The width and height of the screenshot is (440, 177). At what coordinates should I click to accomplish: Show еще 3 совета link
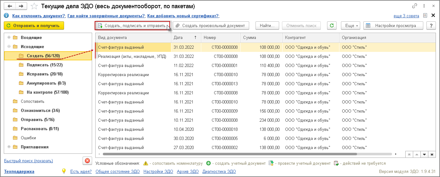[406, 16]
